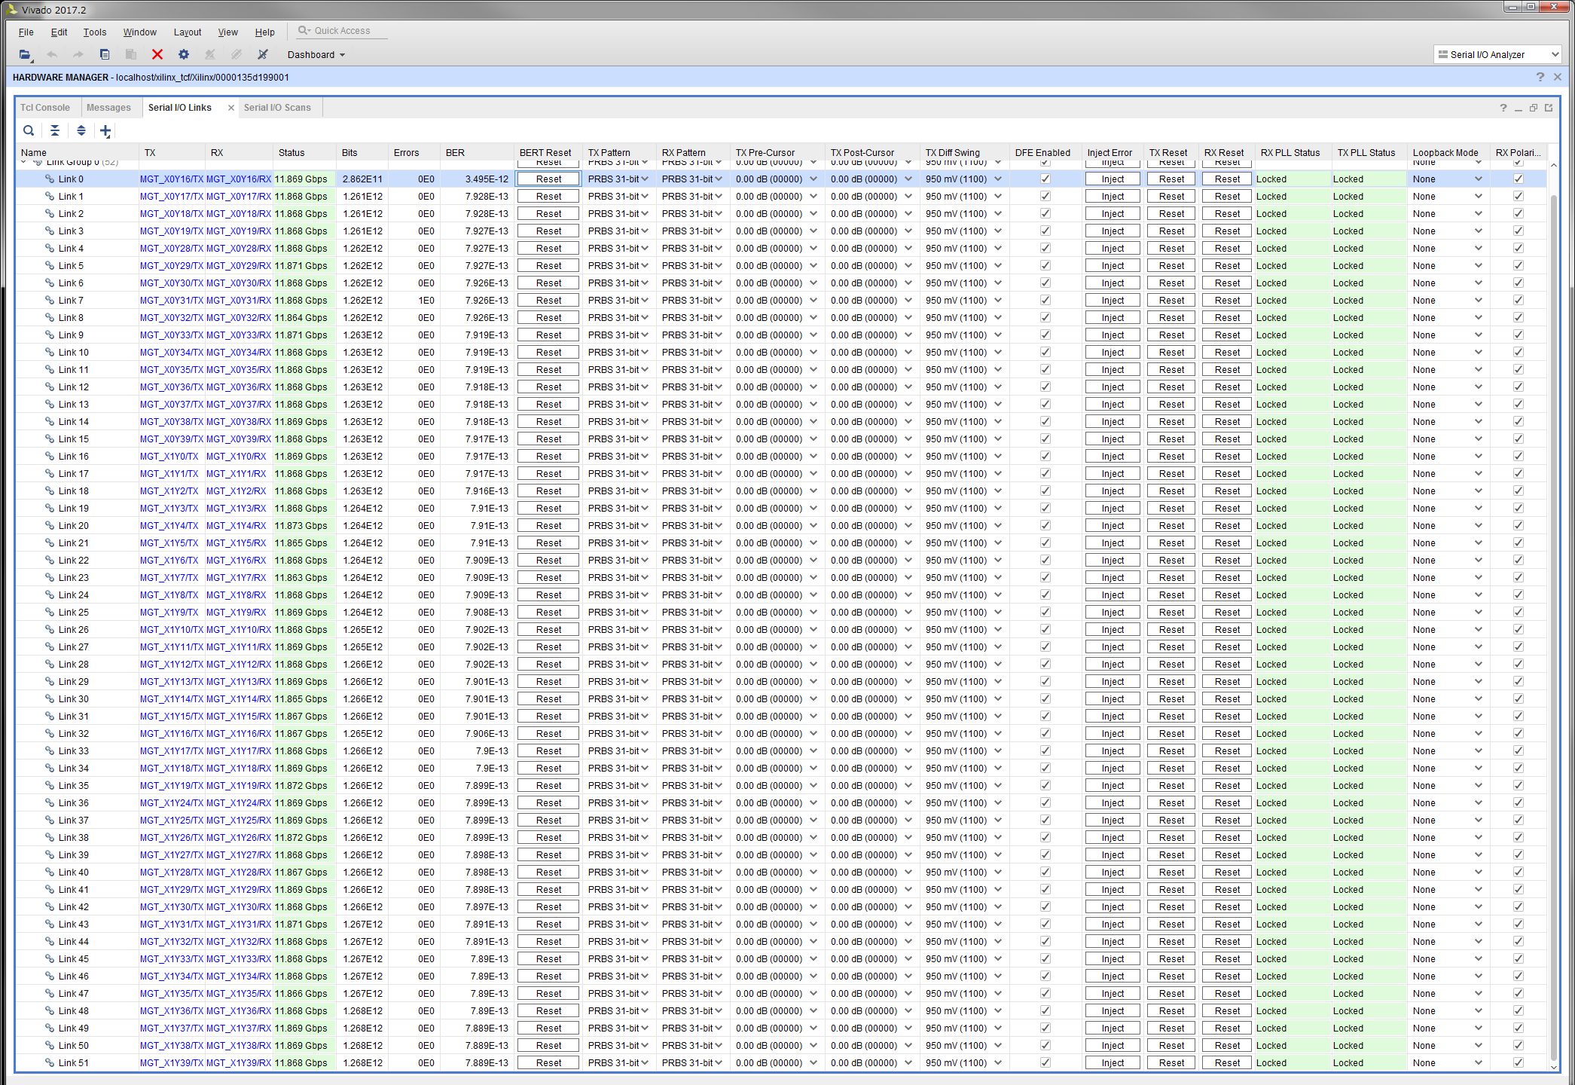The height and width of the screenshot is (1085, 1575).
Task: Click the Search icon in Links toolbar
Action: 29,130
